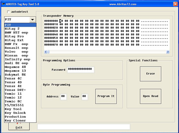The height and width of the screenshot is (133, 179).
Task: Enable the autodetect checkbox
Action: pyautogui.click(x=8, y=12)
